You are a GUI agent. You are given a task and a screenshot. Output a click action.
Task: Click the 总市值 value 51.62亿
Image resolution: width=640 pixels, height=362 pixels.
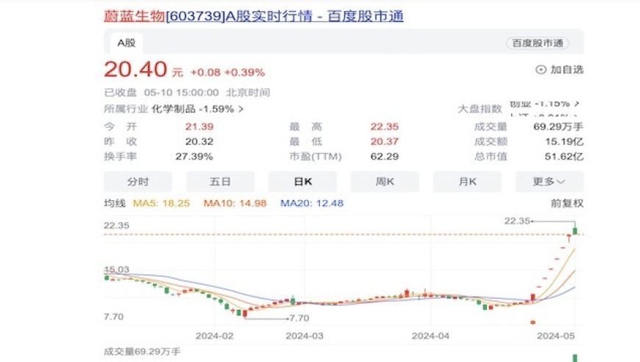[564, 157]
